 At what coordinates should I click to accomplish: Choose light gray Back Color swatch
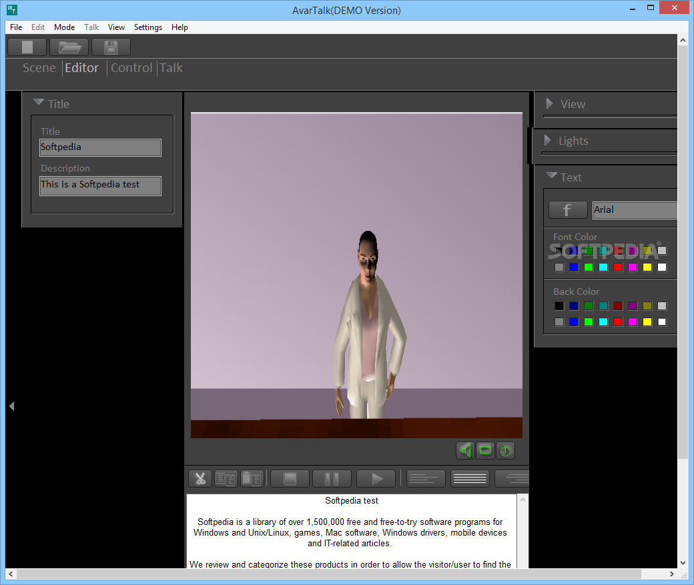pyautogui.click(x=662, y=306)
